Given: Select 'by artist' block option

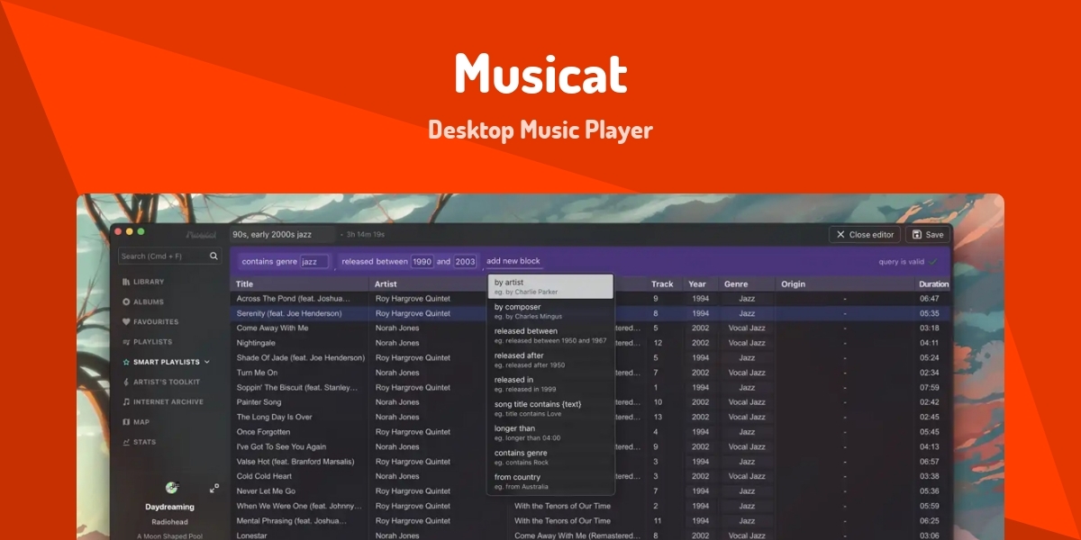Looking at the screenshot, I should click(550, 286).
